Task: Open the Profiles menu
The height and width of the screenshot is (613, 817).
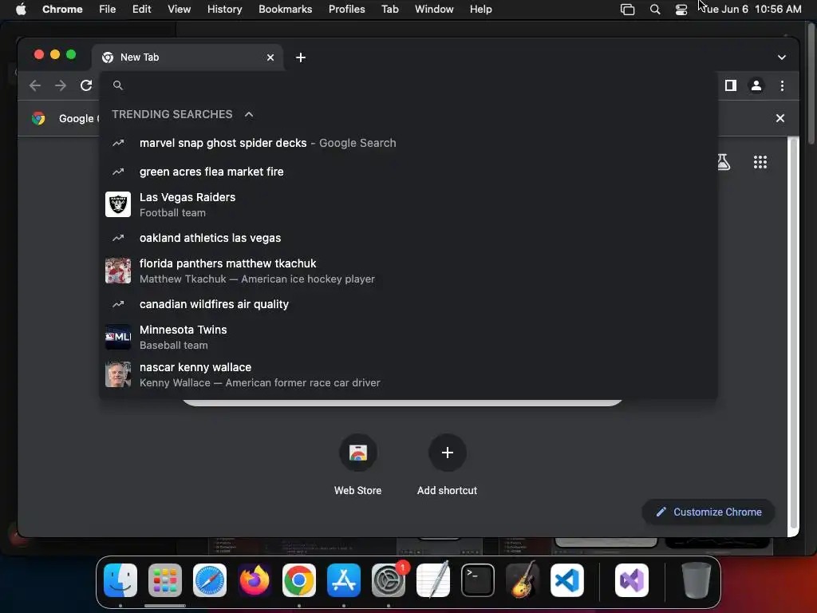Action: click(x=346, y=10)
